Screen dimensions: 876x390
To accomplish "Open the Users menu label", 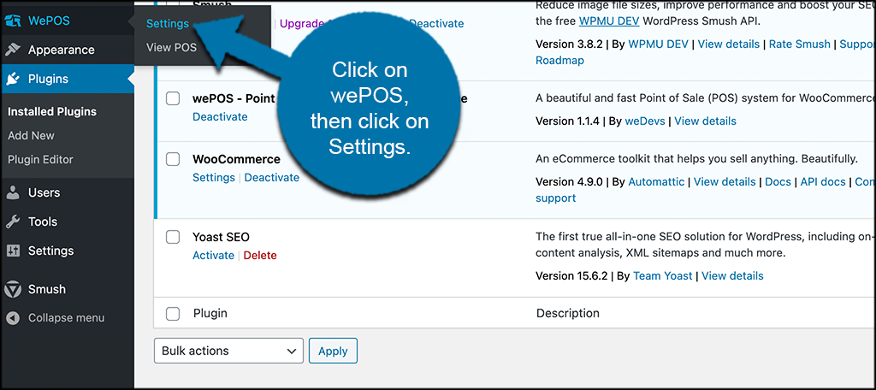I will [x=44, y=192].
